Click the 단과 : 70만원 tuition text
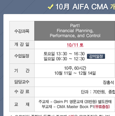Screen dimensions: 115x116 coord(93,92)
